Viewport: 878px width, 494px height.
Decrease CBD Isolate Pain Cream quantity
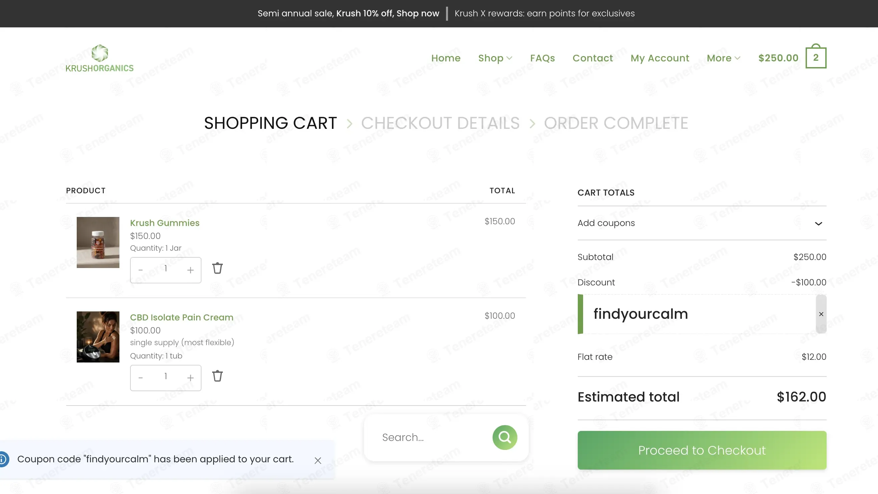pos(140,378)
